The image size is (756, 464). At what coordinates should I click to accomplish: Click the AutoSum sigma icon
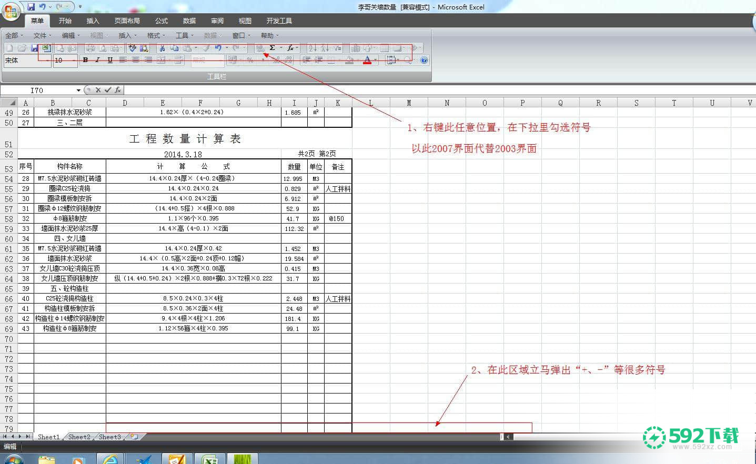[x=272, y=48]
